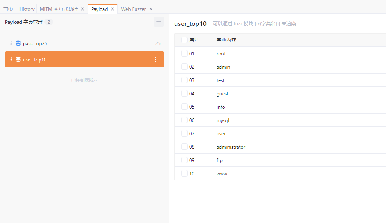
Task: Close the MITM 交互式劫持 tab
Action: tap(83, 9)
